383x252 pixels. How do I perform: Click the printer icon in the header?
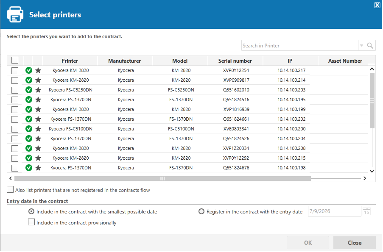pyautogui.click(x=15, y=15)
